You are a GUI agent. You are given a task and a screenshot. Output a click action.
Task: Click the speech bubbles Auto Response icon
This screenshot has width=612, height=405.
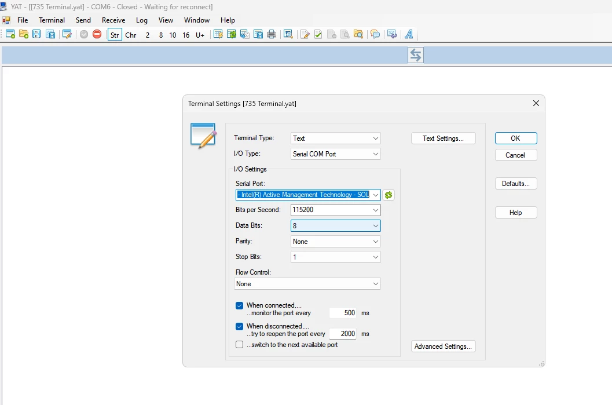(x=375, y=34)
